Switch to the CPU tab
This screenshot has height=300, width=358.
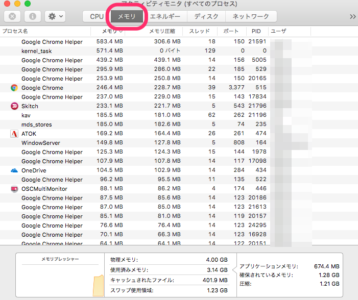point(97,16)
